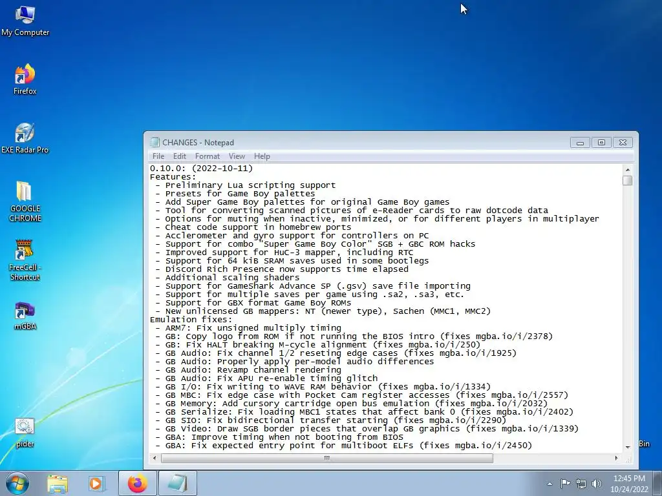Viewport: 662px width, 496px height.
Task: Close the CHANGES Notepad window
Action: click(x=623, y=143)
